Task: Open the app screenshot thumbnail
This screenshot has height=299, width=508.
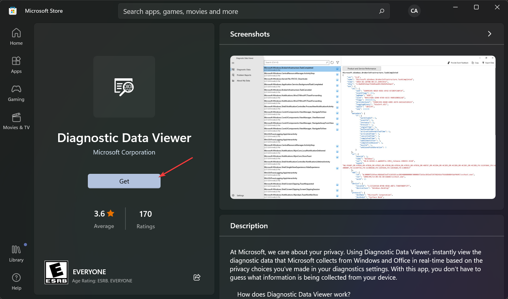Action: pos(363,127)
